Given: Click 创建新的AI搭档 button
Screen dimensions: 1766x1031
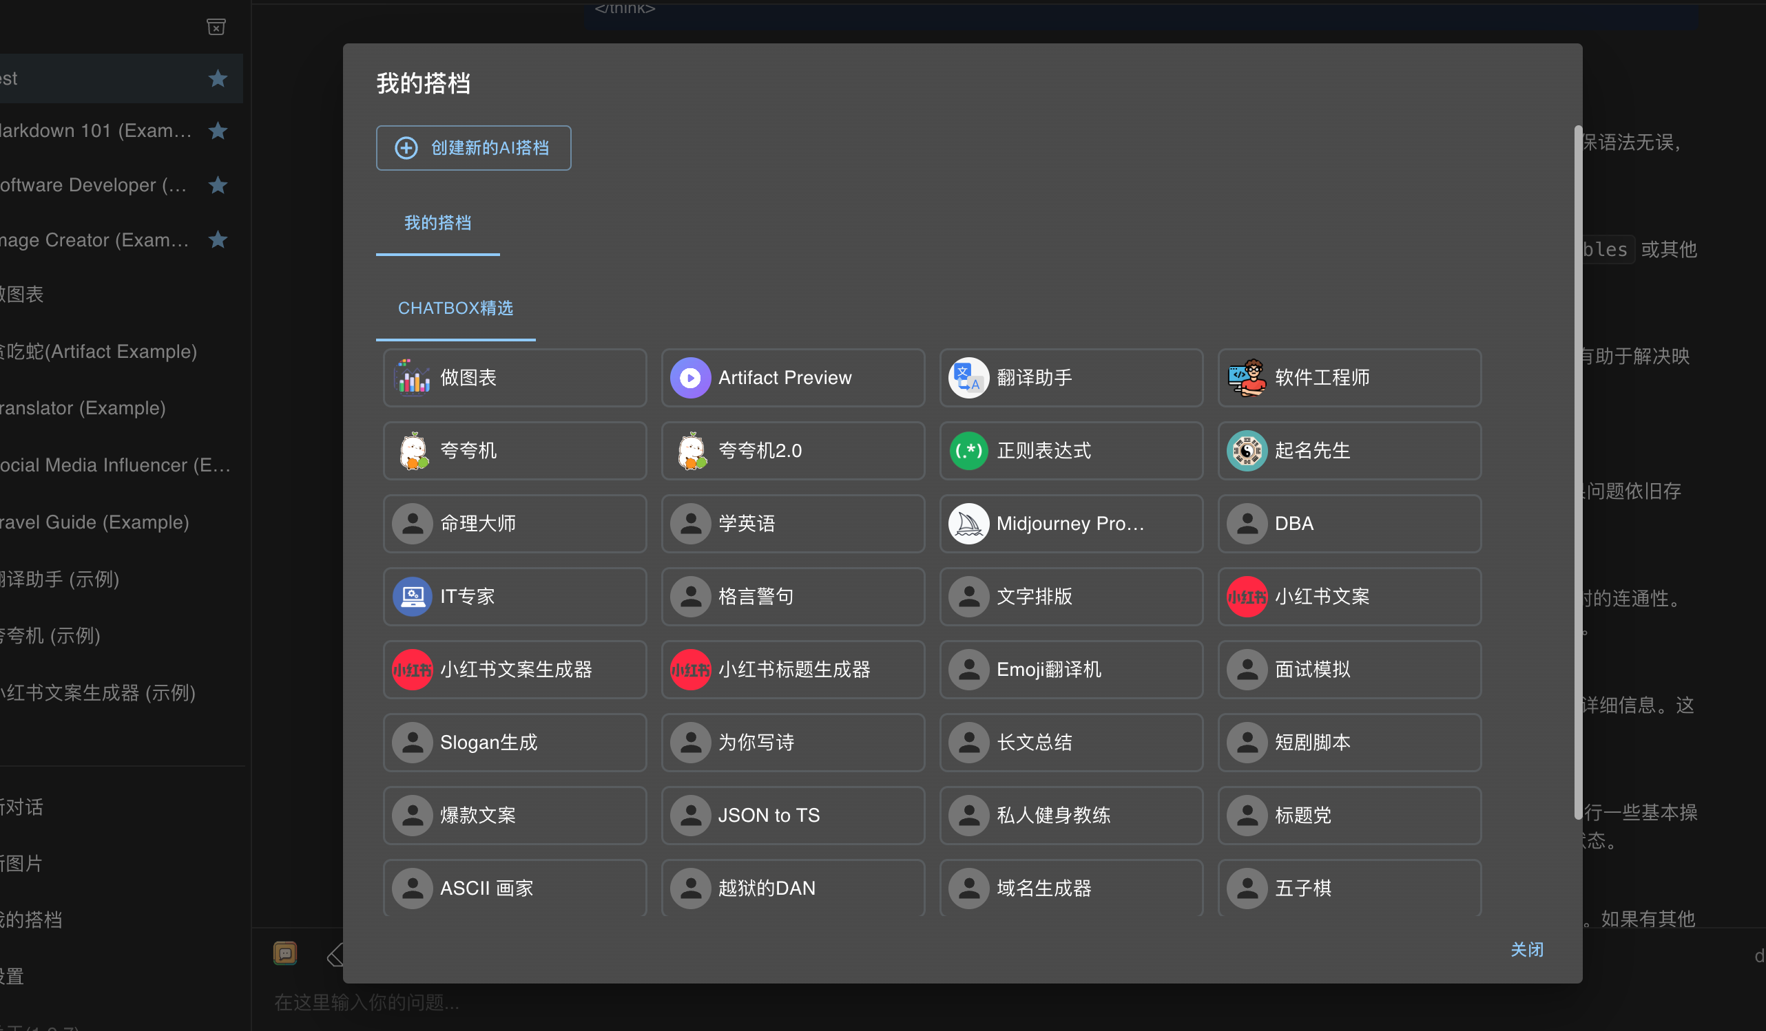Looking at the screenshot, I should click(473, 148).
